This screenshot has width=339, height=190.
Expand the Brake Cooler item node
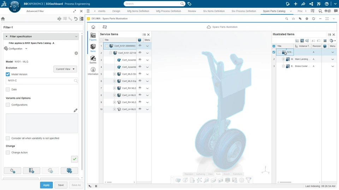[x=284, y=66]
